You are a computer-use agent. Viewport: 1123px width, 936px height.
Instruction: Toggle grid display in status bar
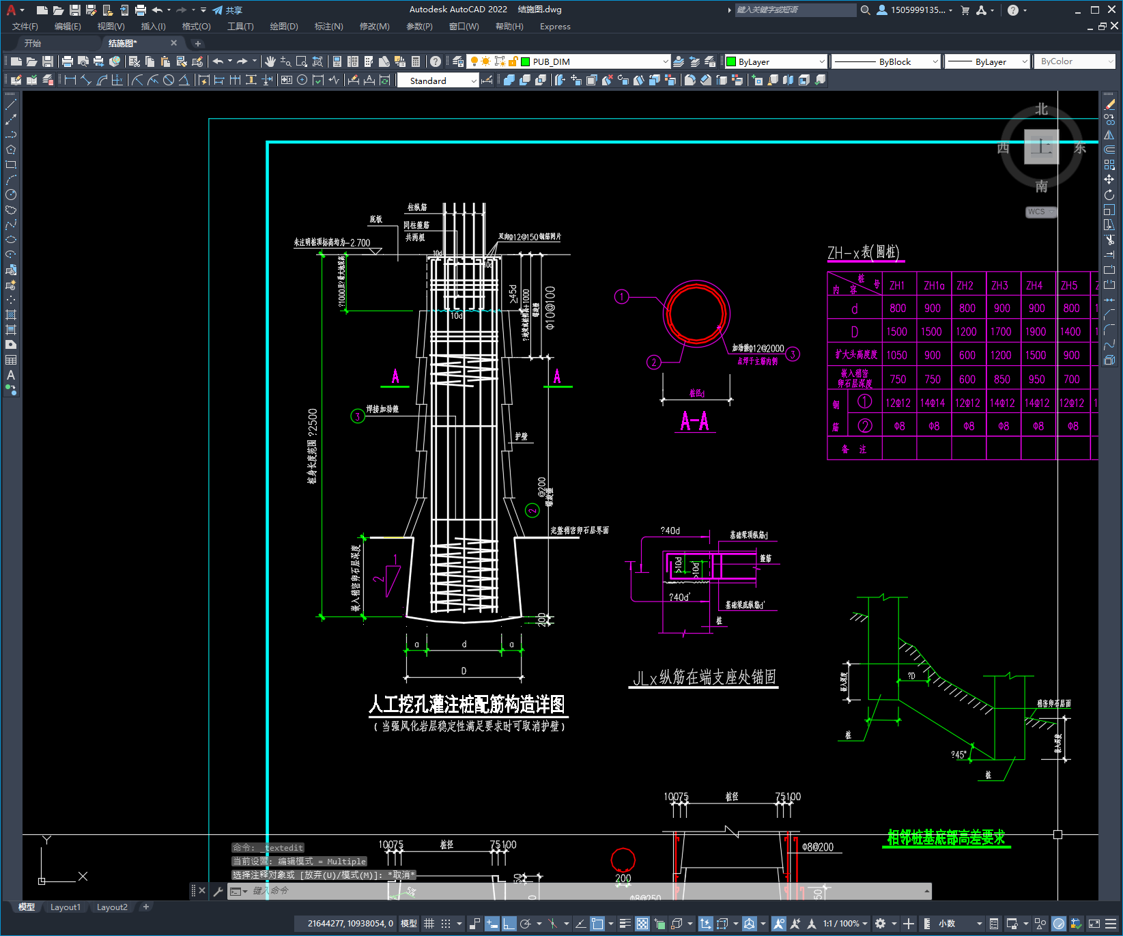click(429, 924)
